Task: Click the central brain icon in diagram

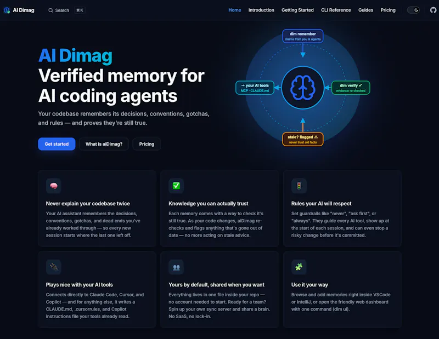Action: coord(303,88)
